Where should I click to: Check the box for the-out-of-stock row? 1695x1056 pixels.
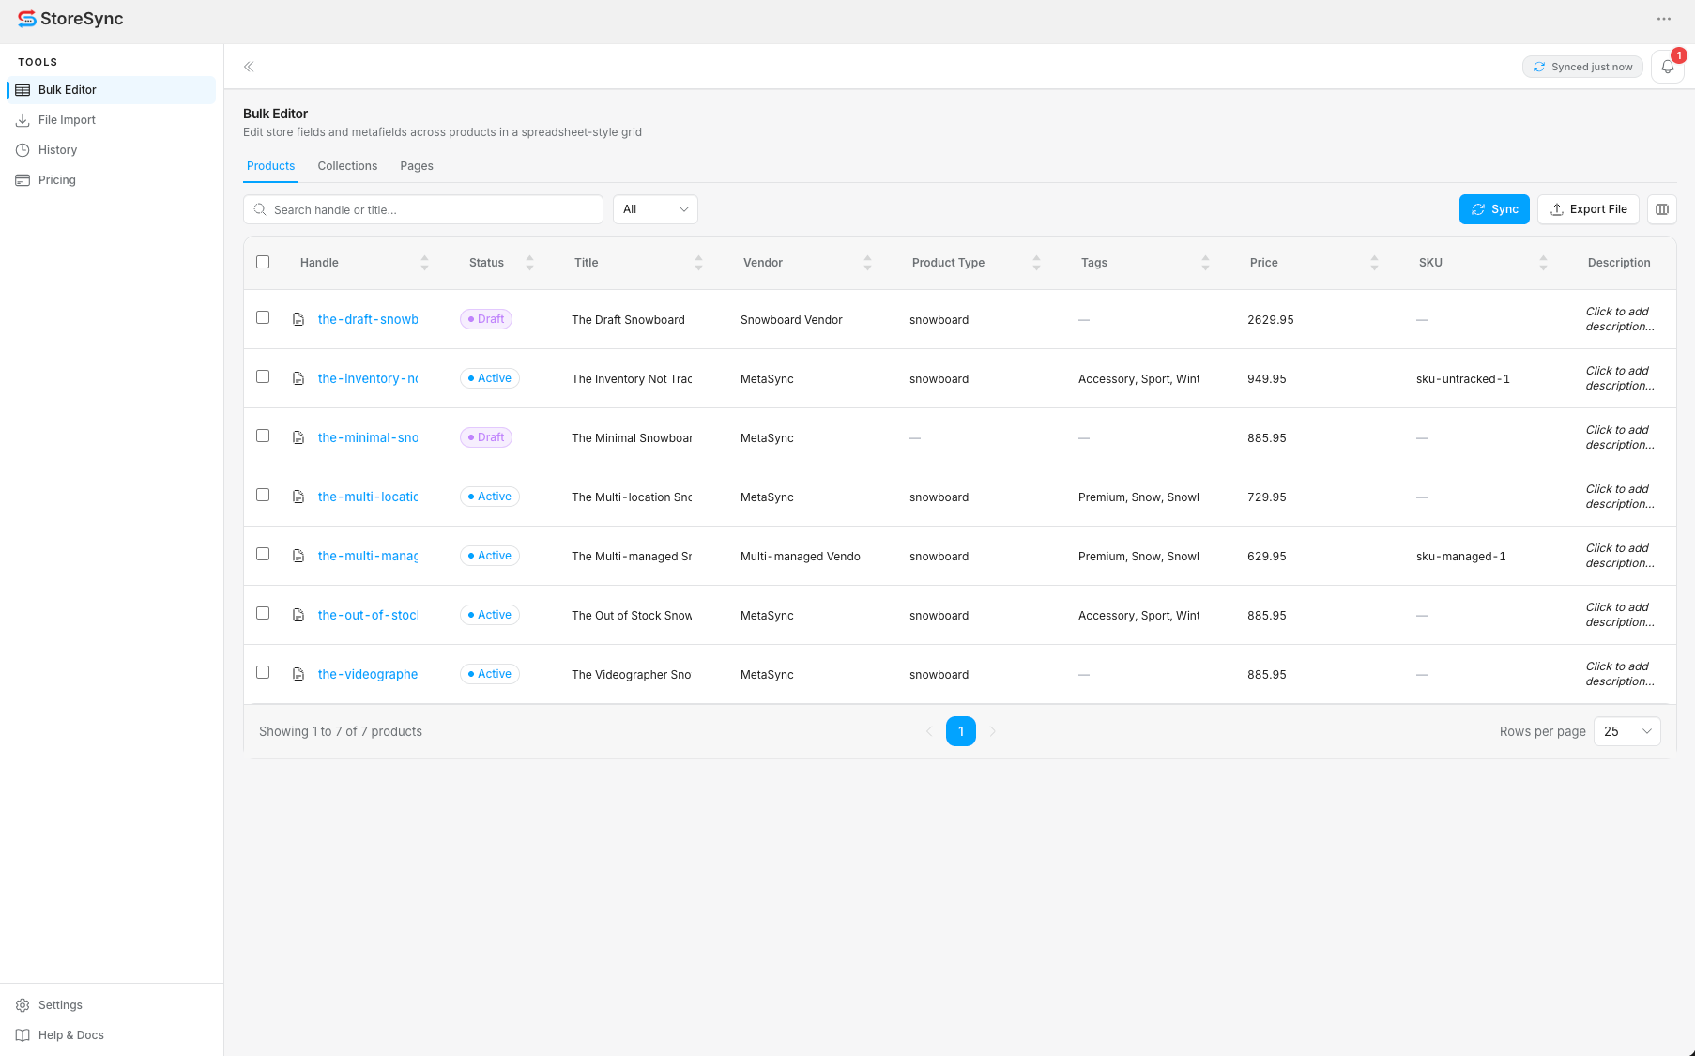tap(263, 613)
